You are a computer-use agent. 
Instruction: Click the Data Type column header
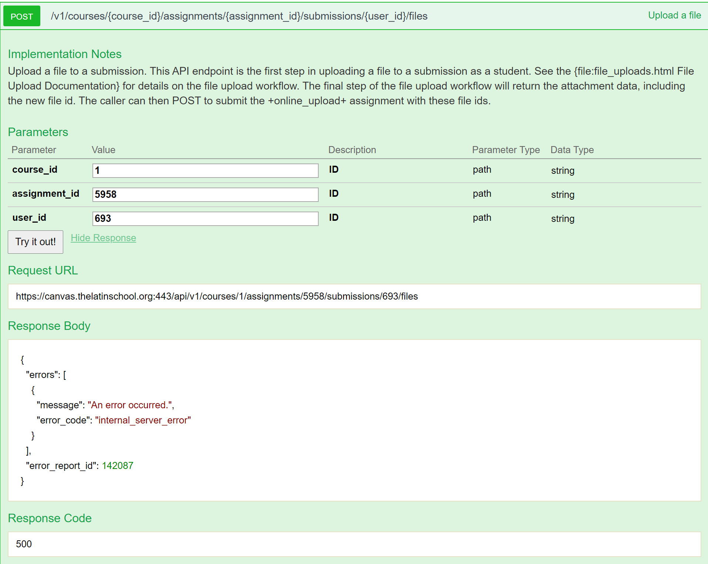coord(572,150)
